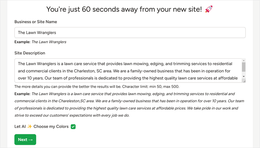Click the arrow inside the Next button
Viewport: 260px width, 148px height.
pos(31,140)
